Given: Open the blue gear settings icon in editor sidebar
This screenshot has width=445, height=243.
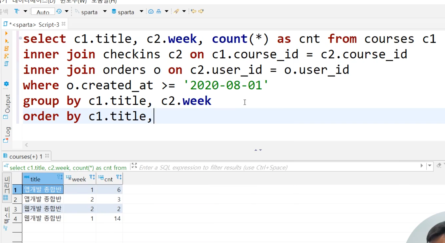Looking at the screenshot, I should (x=6, y=84).
